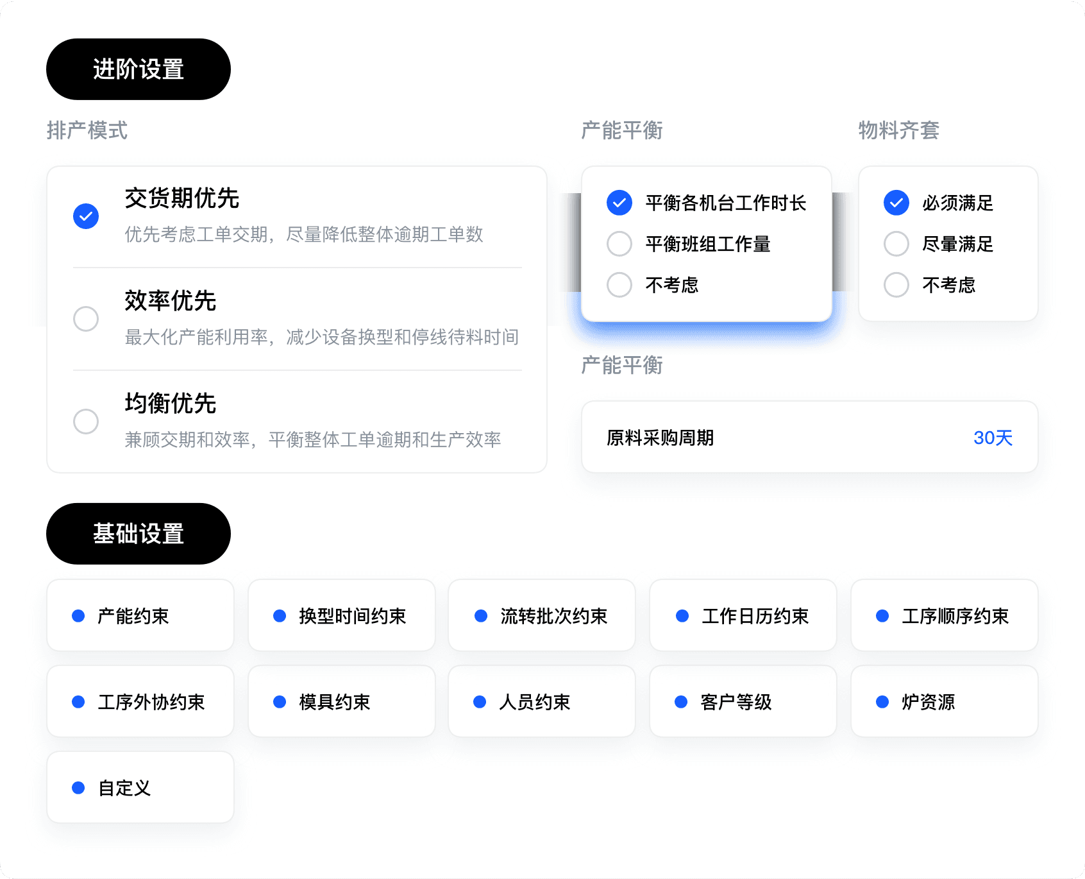打开工序顺序约束
This screenshot has height=879, width=1085.
tap(944, 615)
